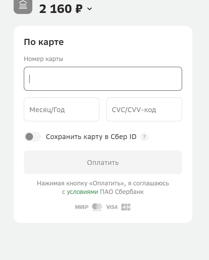The image size is (209, 260).
Task: Enable the save card to Сбер ID switch
Action: click(x=32, y=137)
